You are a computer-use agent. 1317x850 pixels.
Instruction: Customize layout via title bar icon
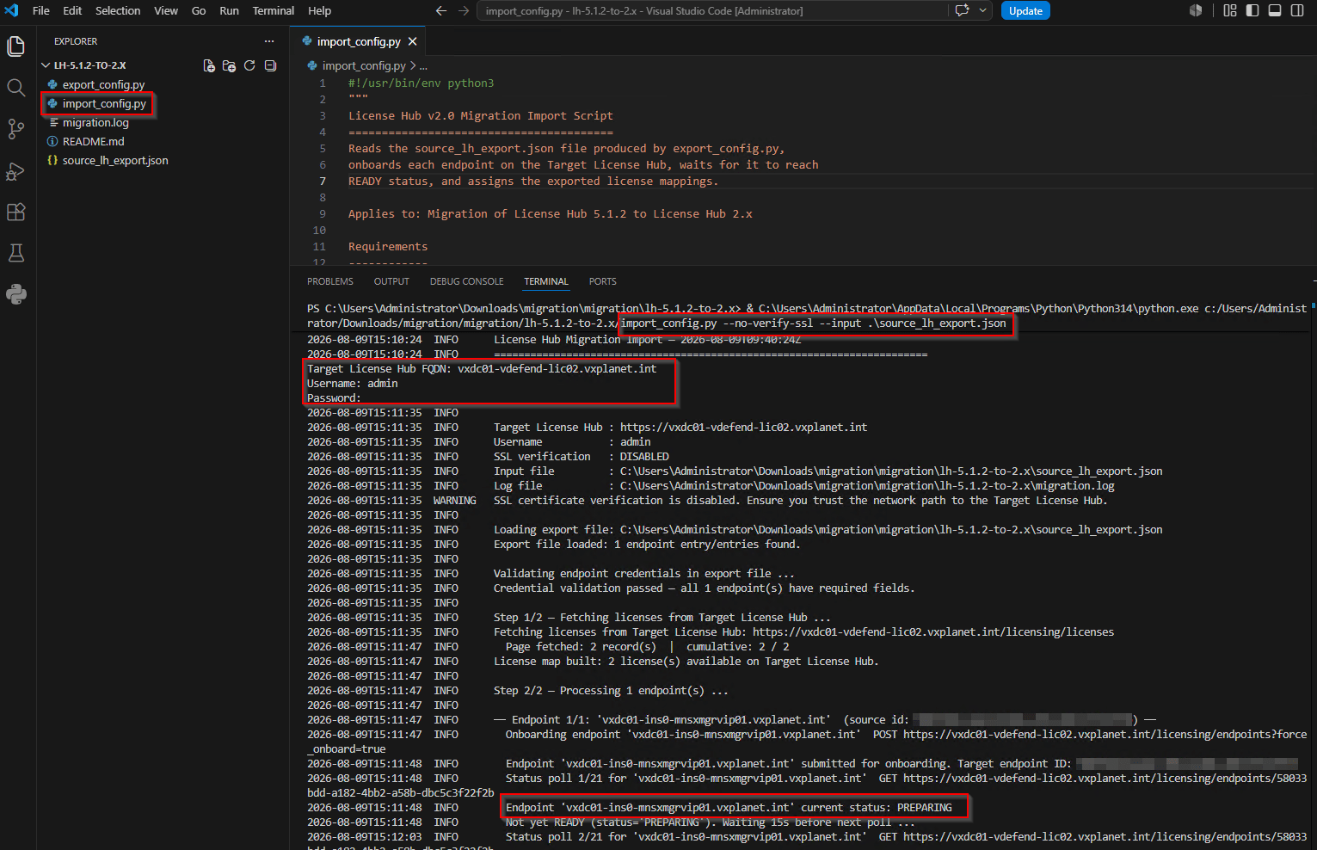coord(1230,11)
